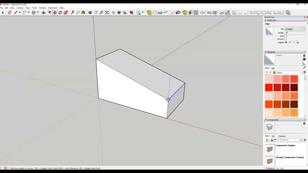Open the Help menu
This screenshot has height=173, width=308.
click(x=62, y=8)
